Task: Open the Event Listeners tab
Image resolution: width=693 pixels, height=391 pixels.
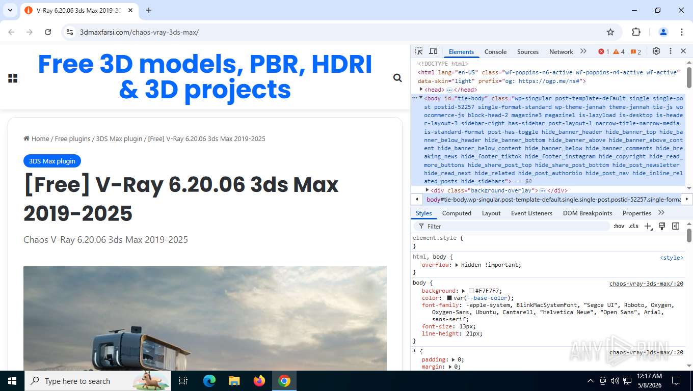Action: tap(531, 213)
